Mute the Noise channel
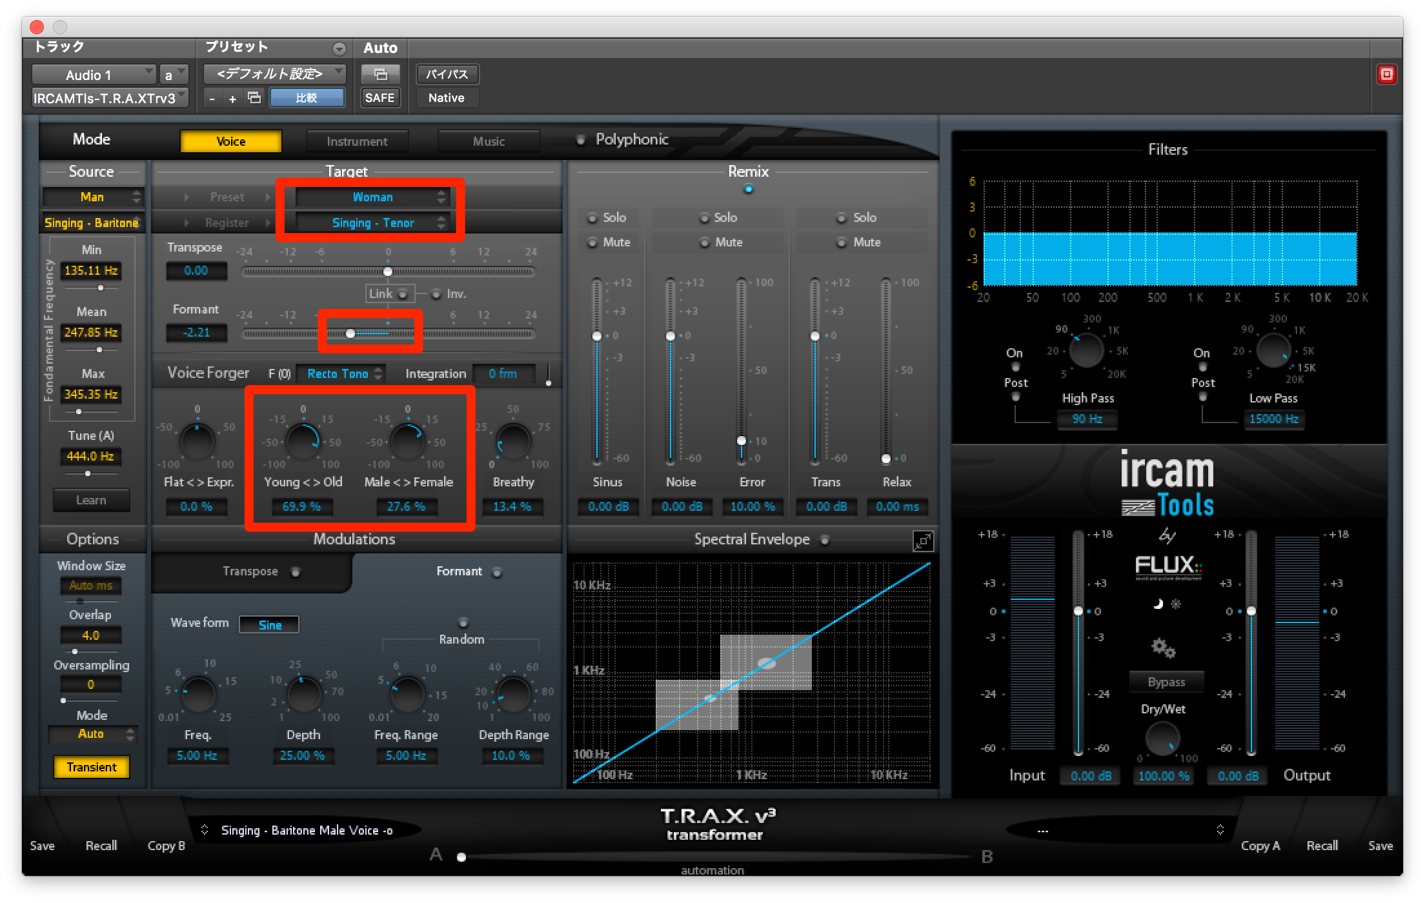Screen dimensions: 1425x903 705,243
